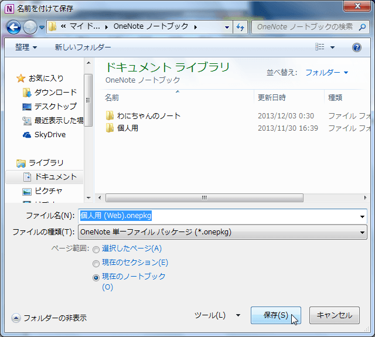375x337 pixels.
Task: Click the 最近表示した場所 icon
Action: (27, 121)
